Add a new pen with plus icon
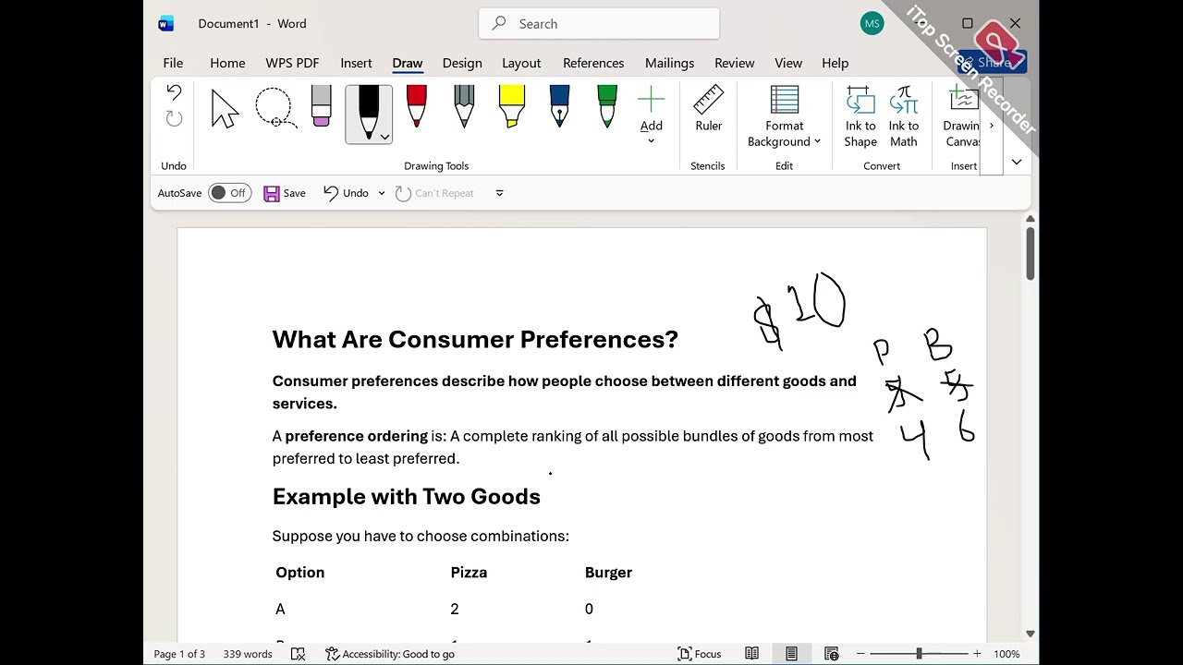The image size is (1183, 665). (652, 115)
